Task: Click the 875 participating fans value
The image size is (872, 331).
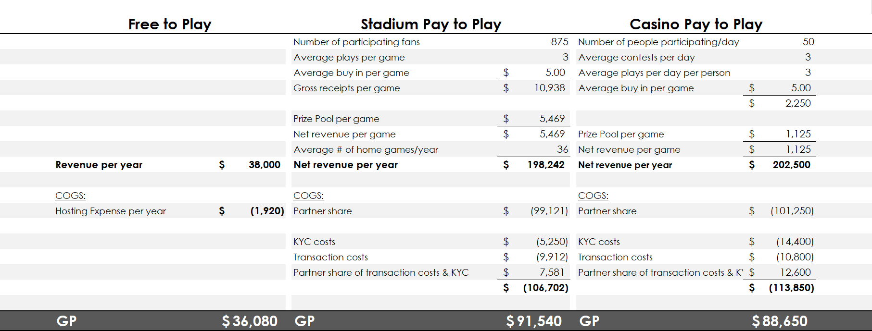Action: click(559, 42)
